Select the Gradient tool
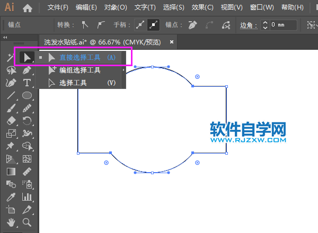 [11, 172]
